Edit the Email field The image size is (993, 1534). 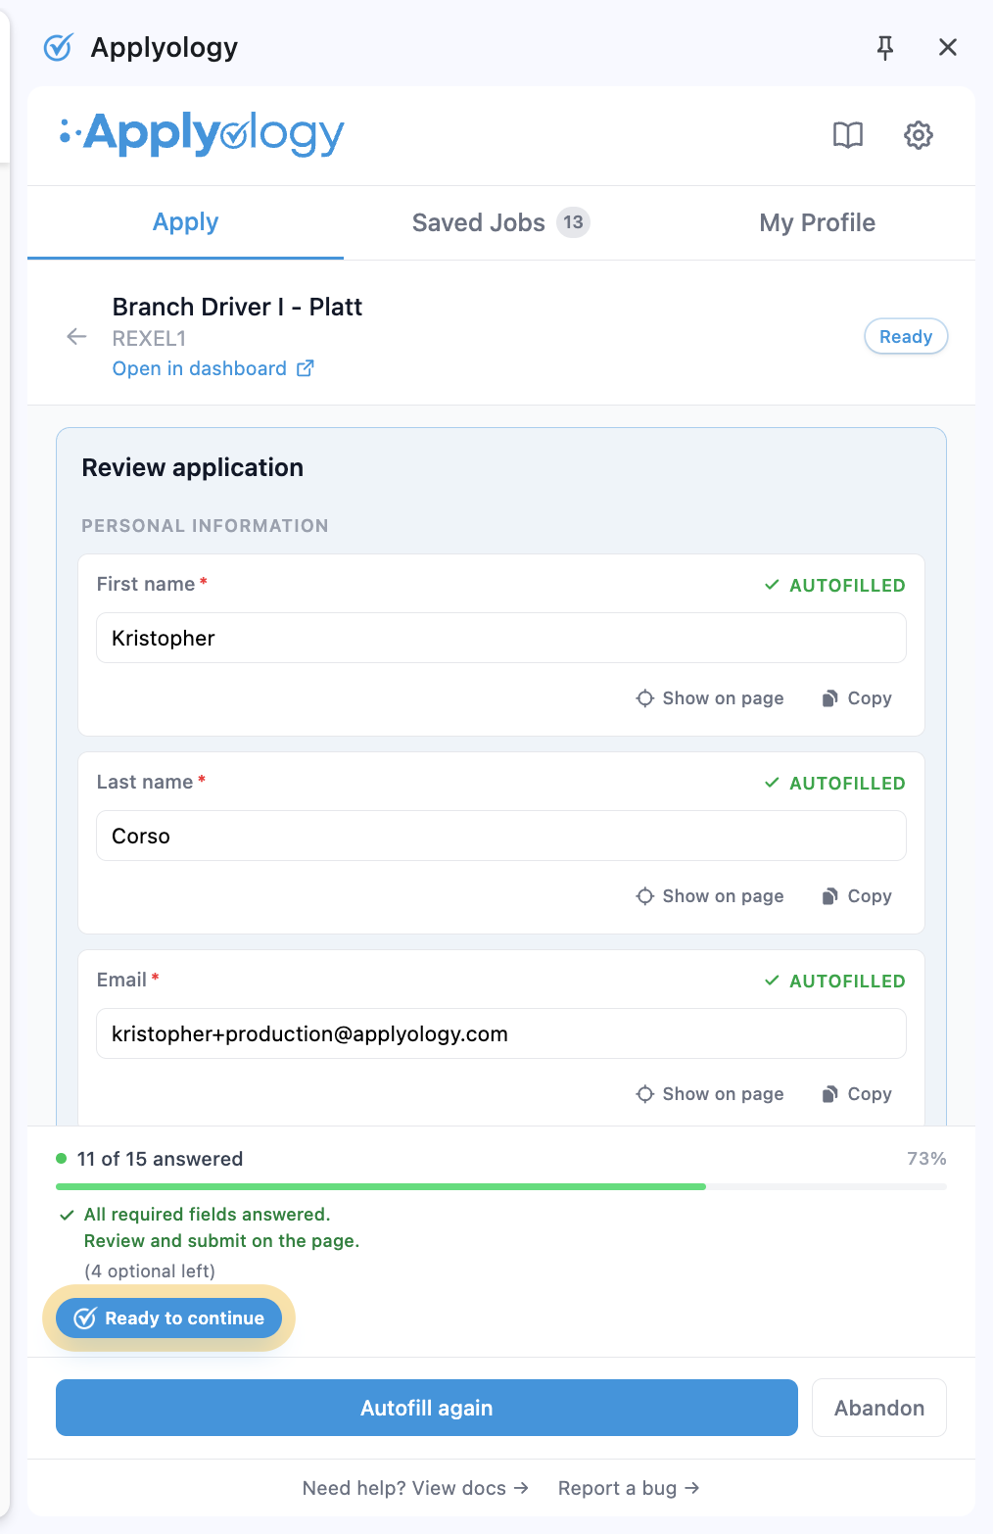coord(501,1033)
